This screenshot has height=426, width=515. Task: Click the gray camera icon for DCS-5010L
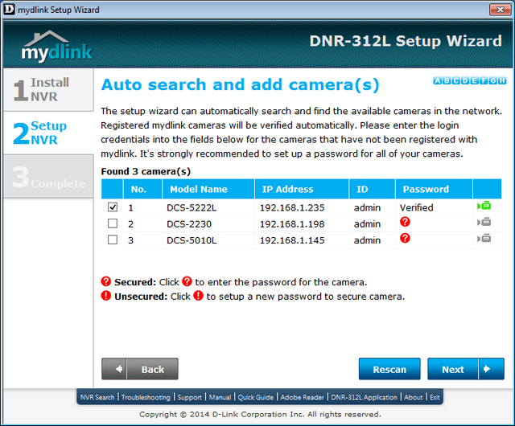pos(484,239)
